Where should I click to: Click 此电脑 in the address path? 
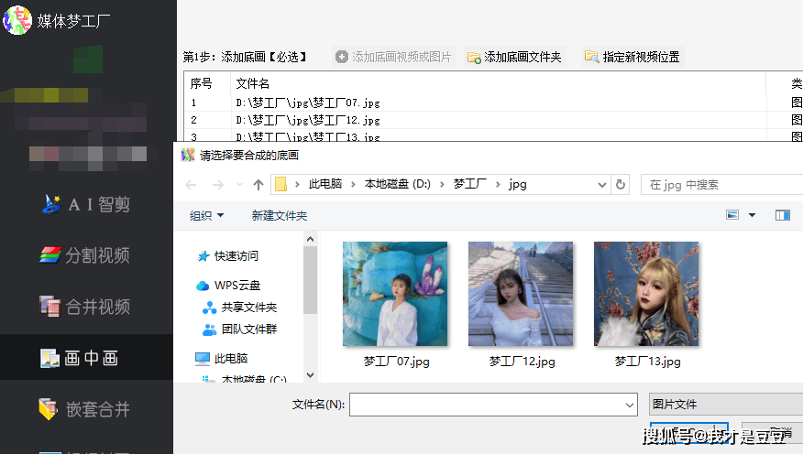click(325, 184)
